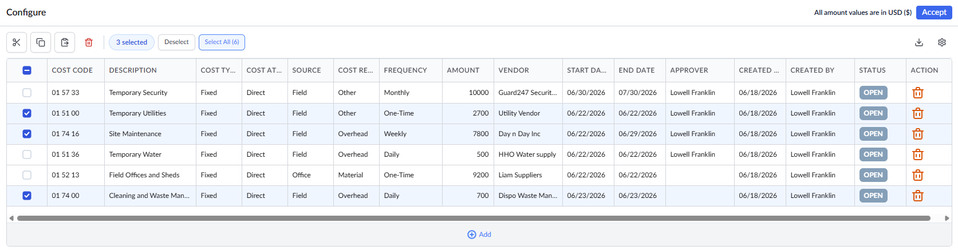958x250 pixels.
Task: Click OPEN status for Site Maintenance
Action: pyautogui.click(x=873, y=134)
